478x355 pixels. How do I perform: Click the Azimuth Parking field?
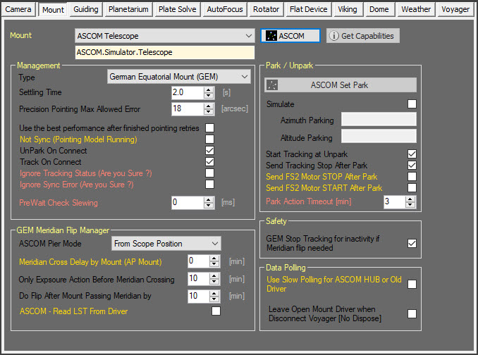tap(379, 119)
